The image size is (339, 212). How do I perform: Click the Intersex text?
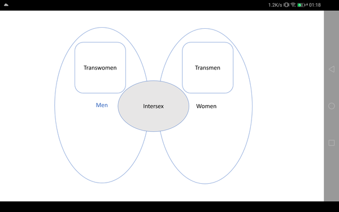153,106
